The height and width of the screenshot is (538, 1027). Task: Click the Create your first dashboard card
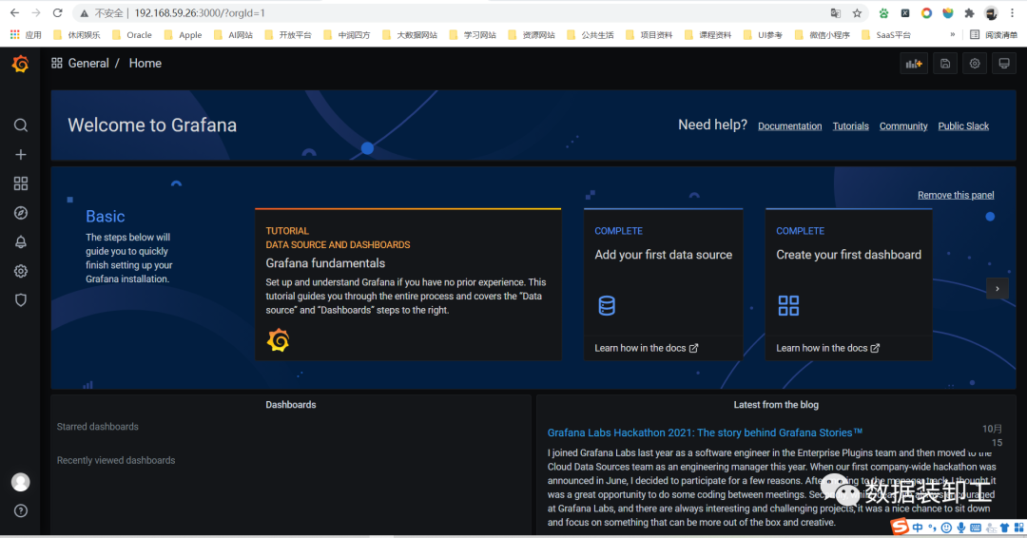[x=849, y=284]
